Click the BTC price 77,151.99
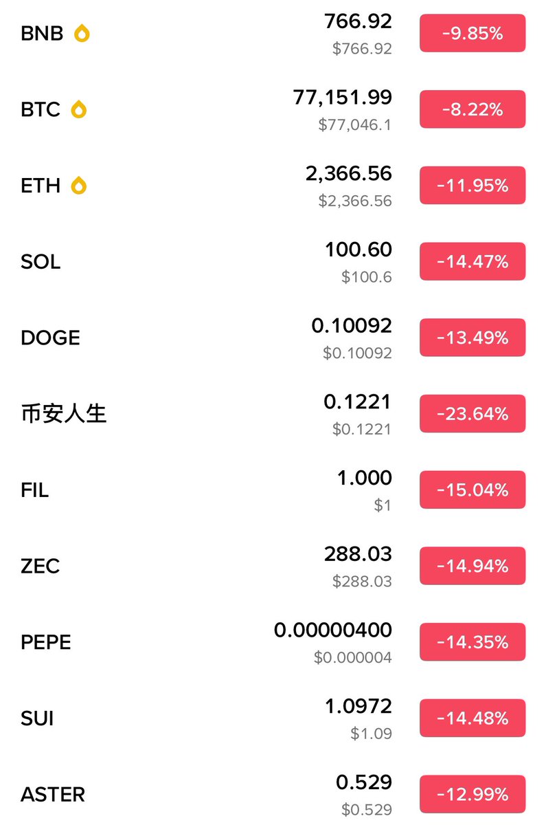This screenshot has height=825, width=546. tap(343, 98)
